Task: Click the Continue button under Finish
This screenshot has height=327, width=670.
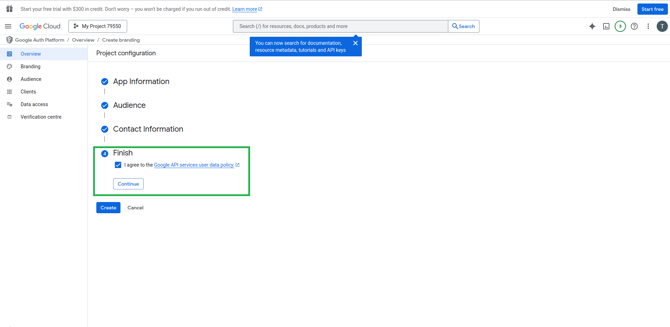Action: coord(128,184)
